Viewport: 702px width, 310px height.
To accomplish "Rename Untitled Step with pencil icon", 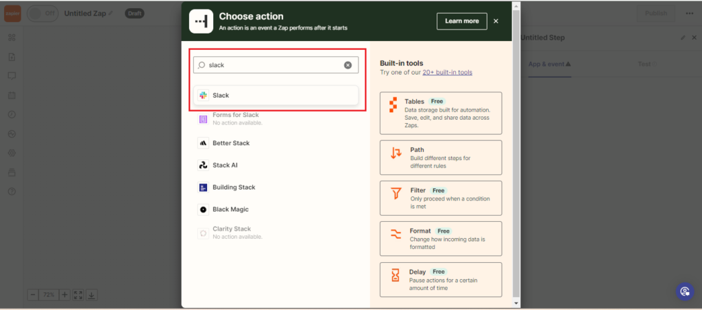I will [683, 38].
